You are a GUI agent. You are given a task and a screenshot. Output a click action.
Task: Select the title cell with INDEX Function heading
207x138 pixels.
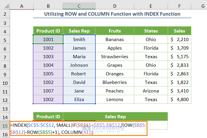click(112, 14)
